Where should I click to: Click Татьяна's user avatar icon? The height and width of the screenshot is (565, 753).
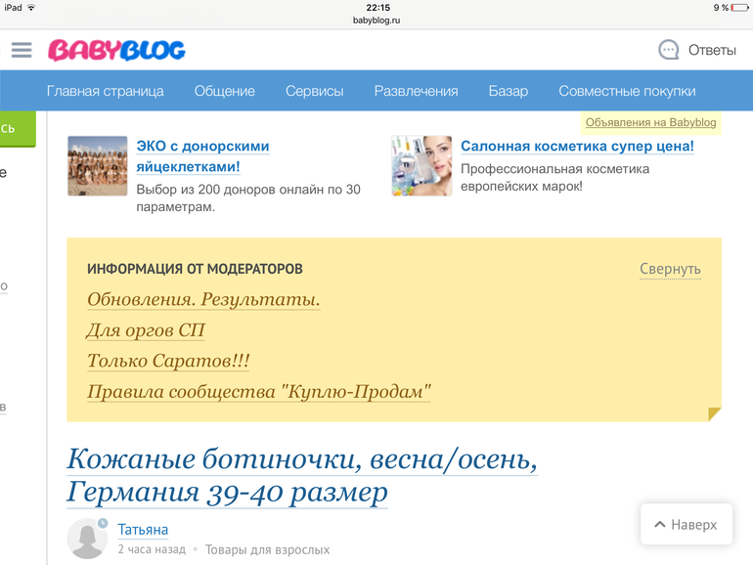click(x=87, y=539)
